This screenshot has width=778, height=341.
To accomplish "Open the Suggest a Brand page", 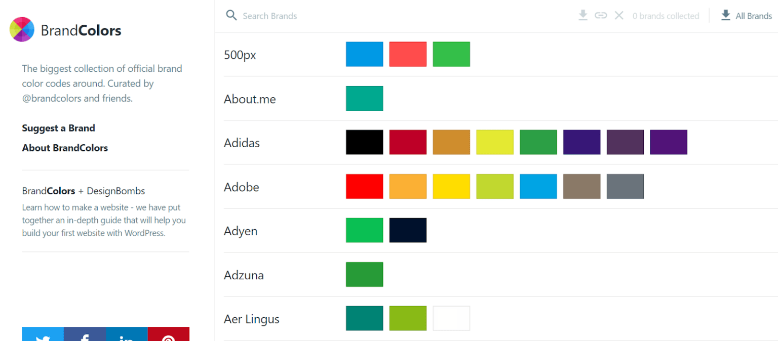I will (58, 128).
